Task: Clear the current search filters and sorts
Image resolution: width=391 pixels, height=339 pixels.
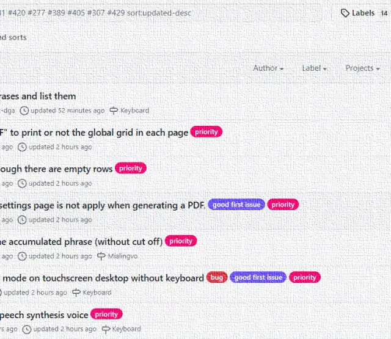Action: coord(12,37)
